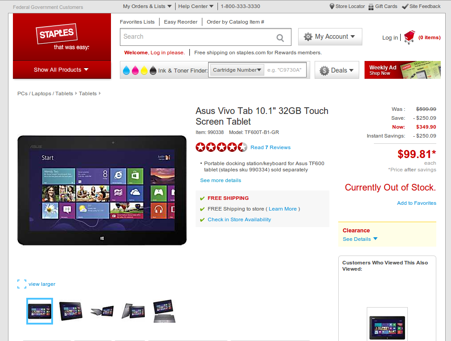The image size is (451, 341).
Task: Click the Asus Vivo Tab product title
Action: click(x=262, y=116)
